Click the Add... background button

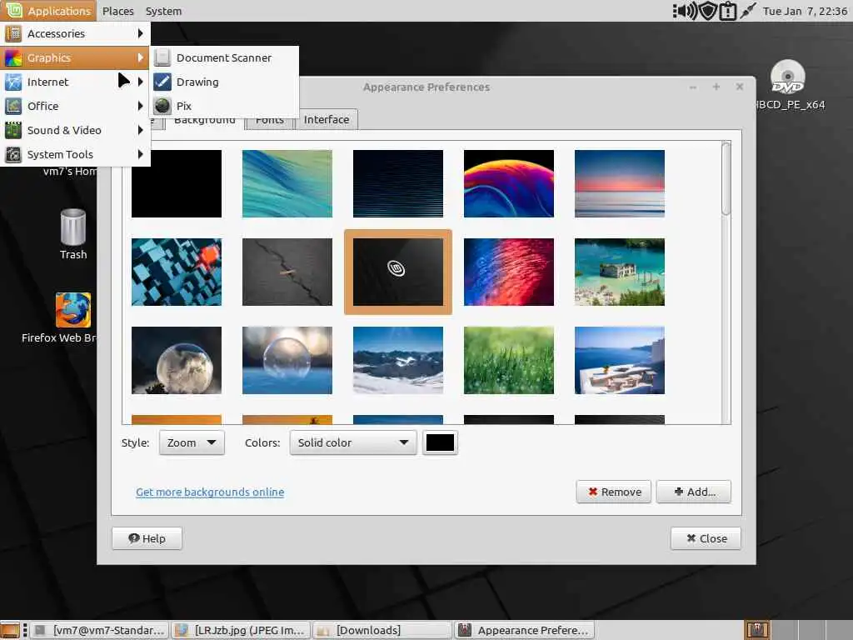click(694, 492)
